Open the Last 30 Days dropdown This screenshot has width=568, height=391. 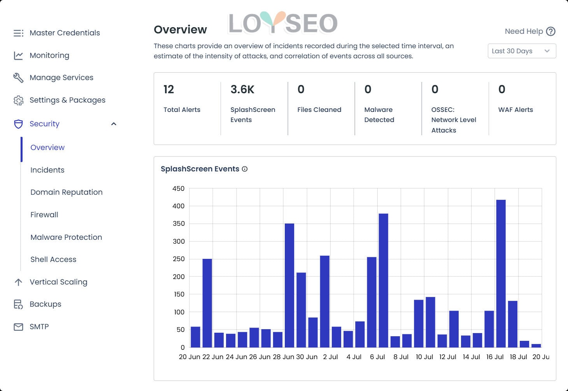click(521, 51)
